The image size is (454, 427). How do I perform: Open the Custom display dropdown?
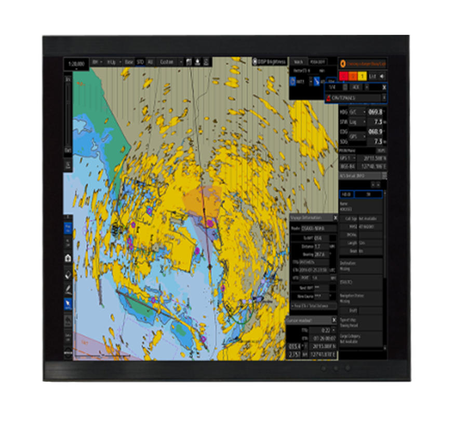(170, 62)
